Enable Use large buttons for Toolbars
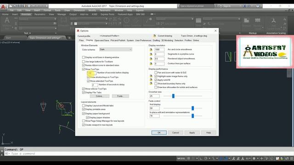294x165 pixels. 84,61
